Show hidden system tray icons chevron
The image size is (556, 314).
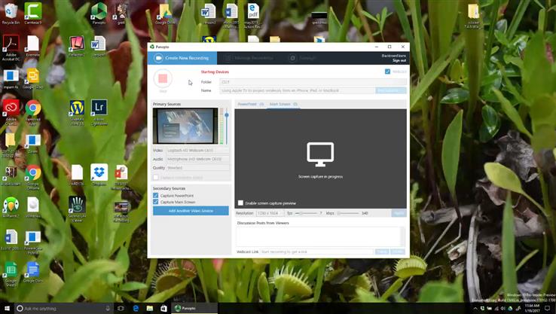(475, 309)
